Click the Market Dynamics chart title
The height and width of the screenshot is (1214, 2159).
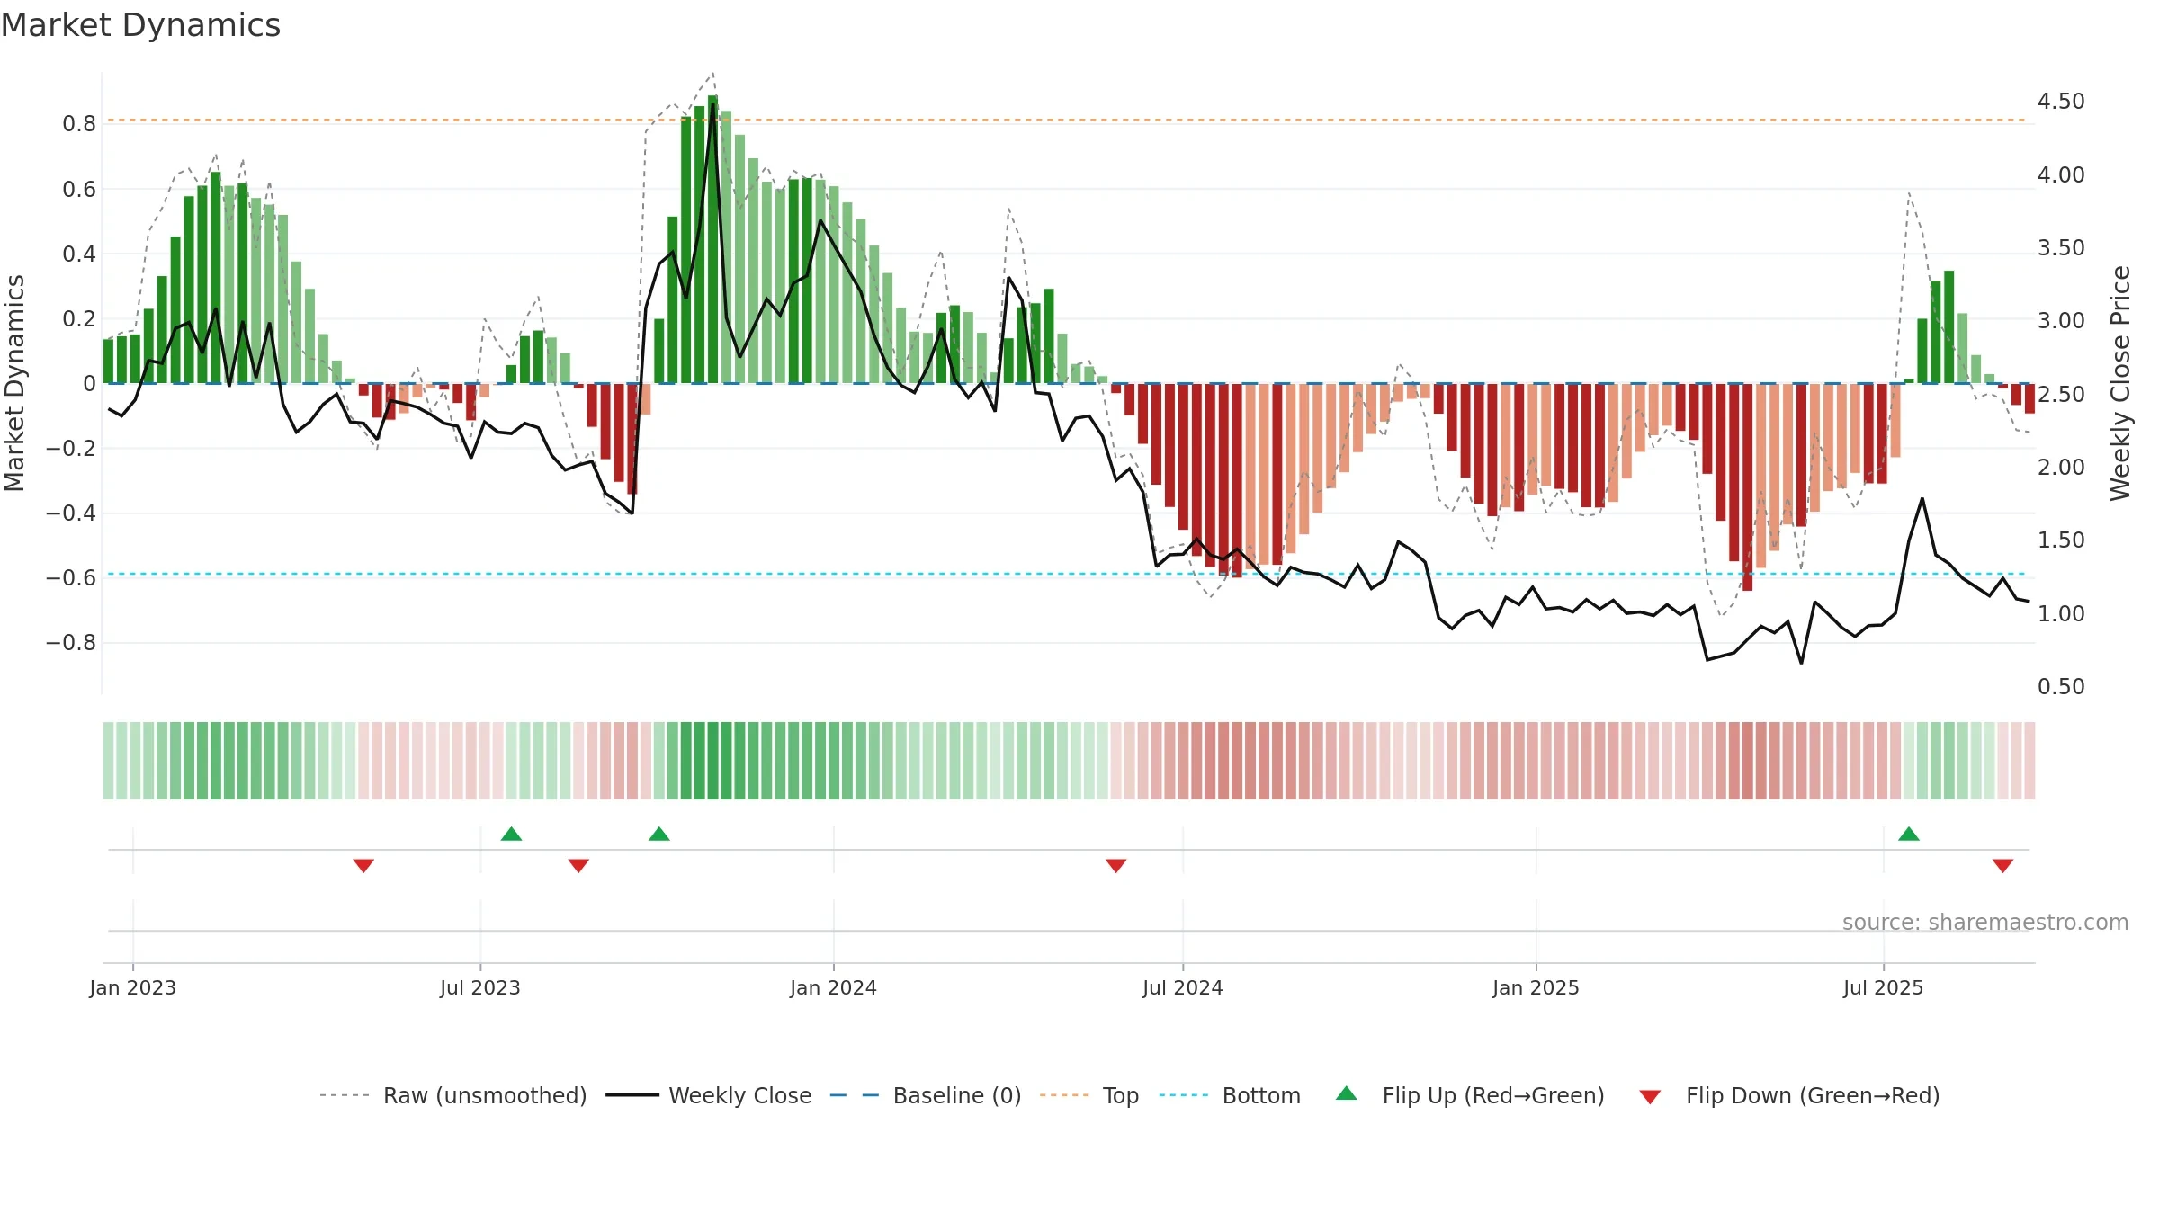point(140,25)
